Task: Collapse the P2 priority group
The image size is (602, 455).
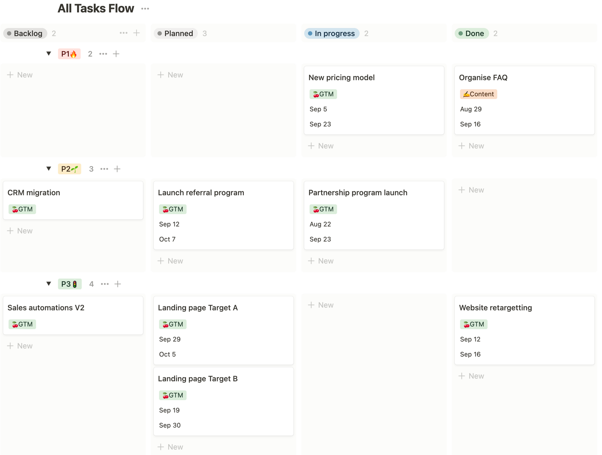Action: point(49,169)
